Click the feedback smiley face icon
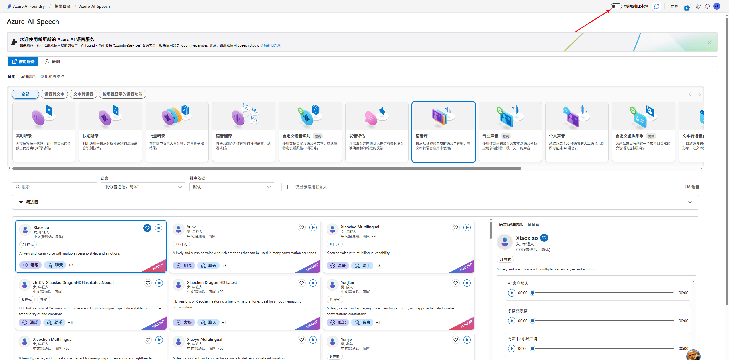729x360 pixels. (707, 6)
